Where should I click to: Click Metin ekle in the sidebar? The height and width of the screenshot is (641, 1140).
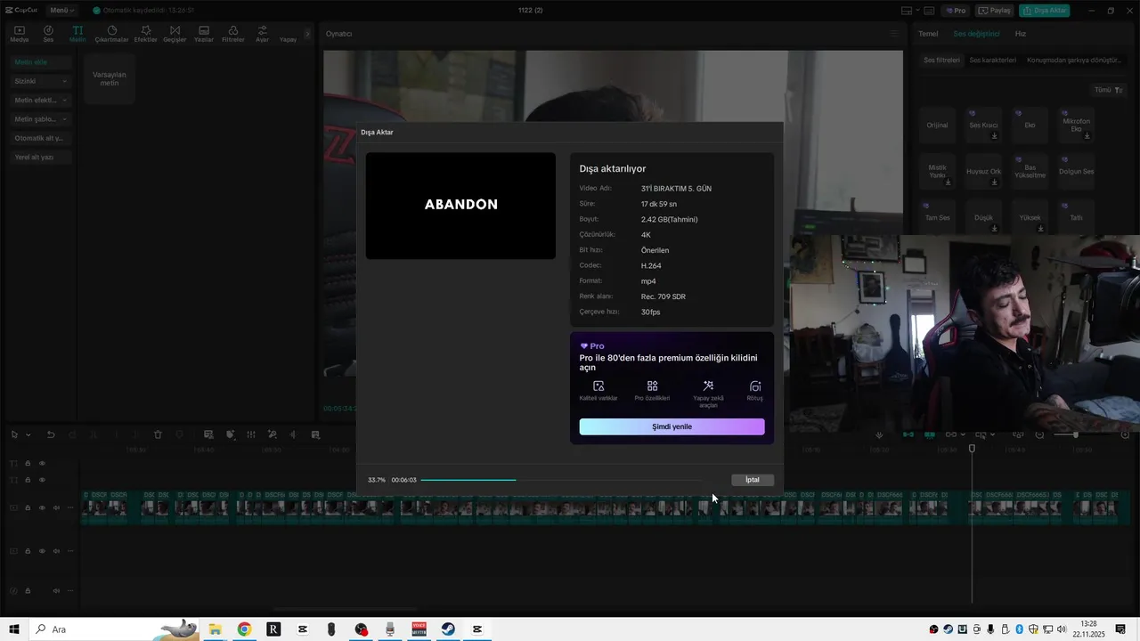tap(40, 62)
